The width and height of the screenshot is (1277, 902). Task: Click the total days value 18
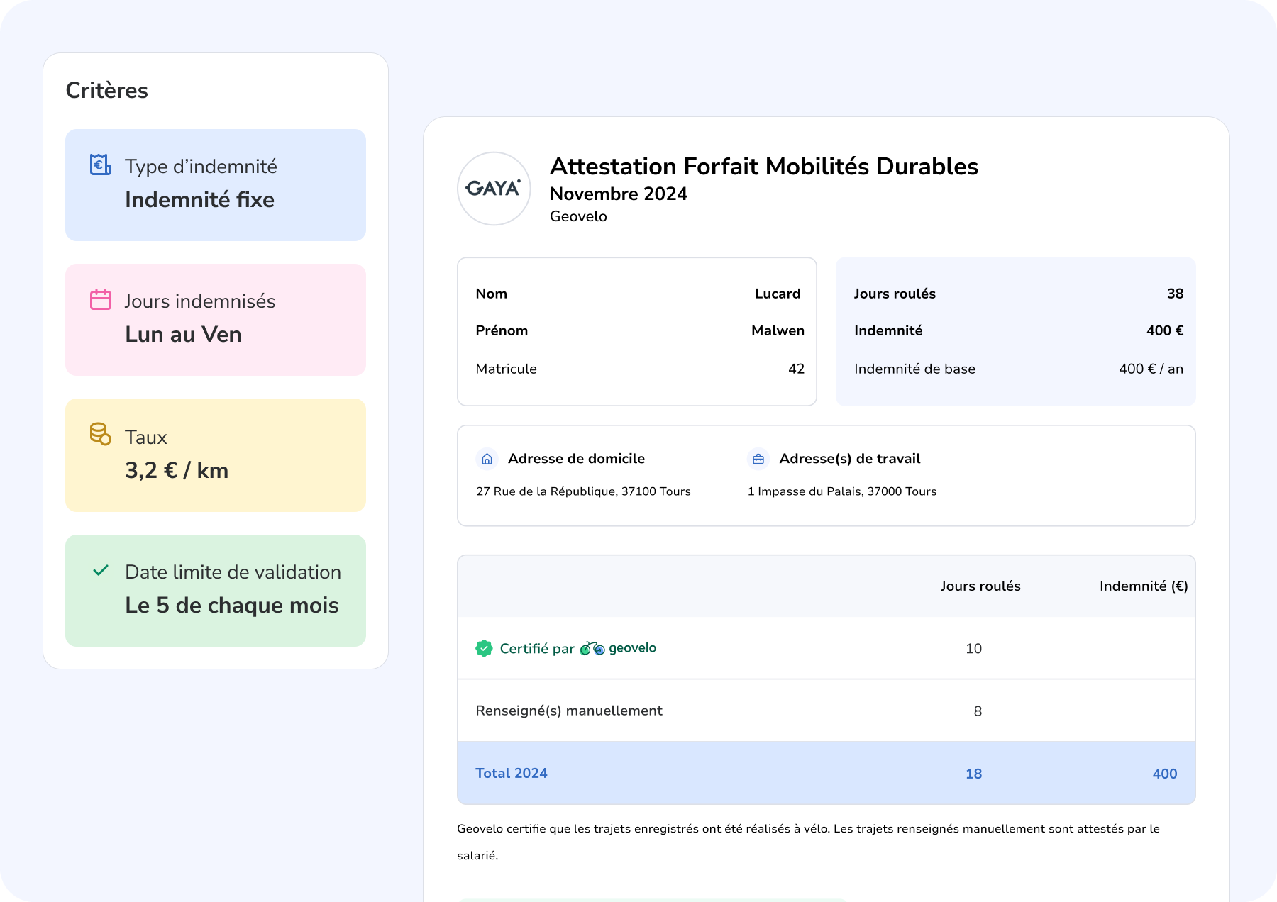(973, 774)
